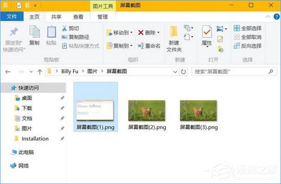
Task: Click the search magnifier icon
Action: tap(271, 72)
